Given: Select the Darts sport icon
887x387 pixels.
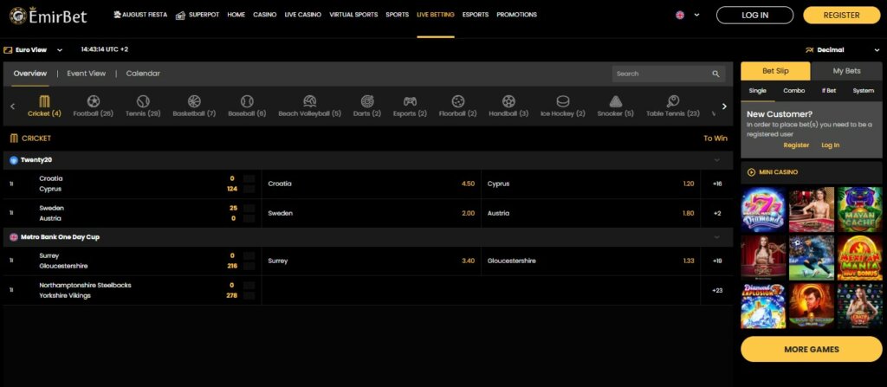Looking at the screenshot, I should [x=367, y=101].
